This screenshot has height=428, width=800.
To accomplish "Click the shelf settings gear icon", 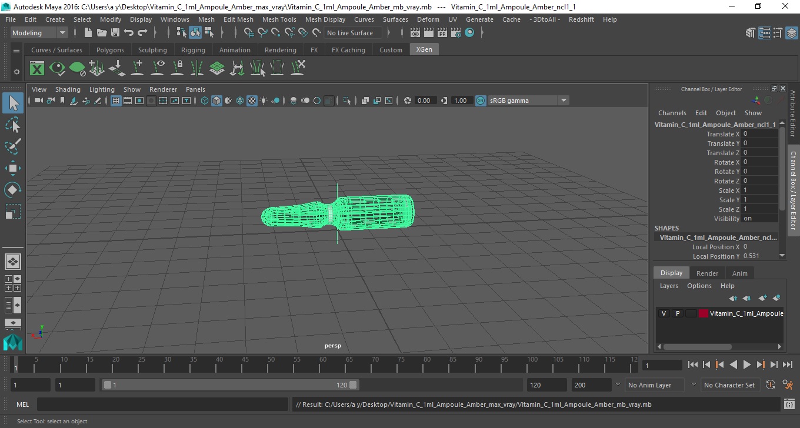I will 16,72.
